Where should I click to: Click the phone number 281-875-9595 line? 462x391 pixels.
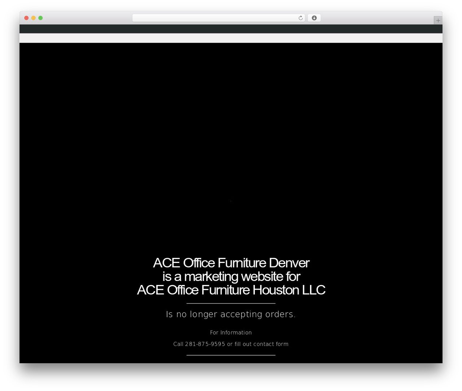tap(231, 344)
